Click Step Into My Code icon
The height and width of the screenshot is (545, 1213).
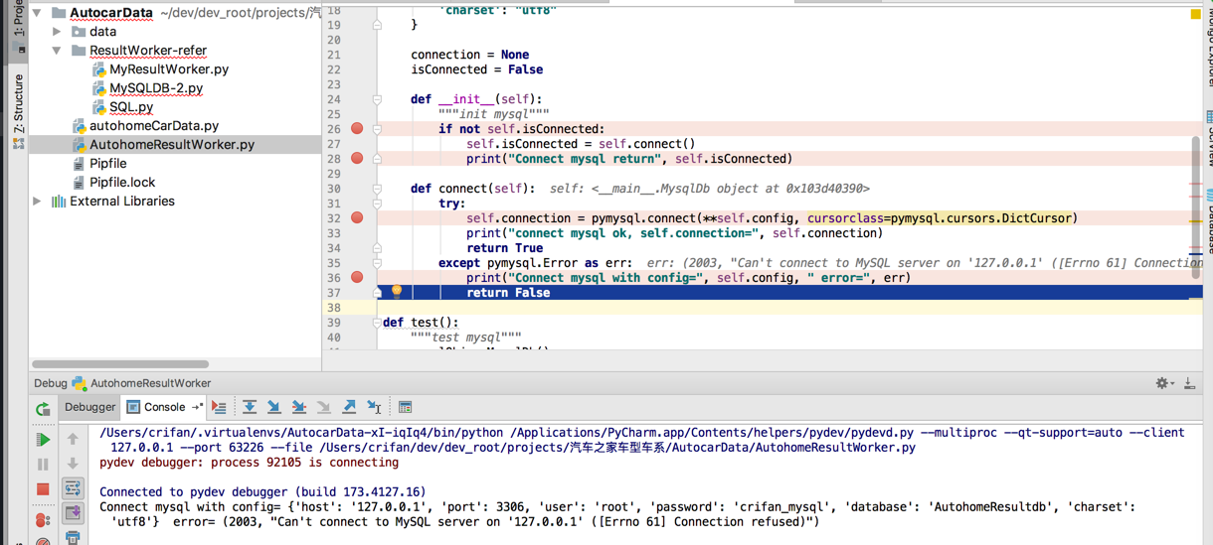pyautogui.click(x=298, y=407)
